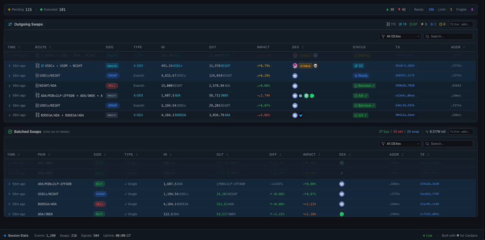This screenshot has height=240, width=485.
Task: Click the green up-arrow count 39
Action: (391, 9)
